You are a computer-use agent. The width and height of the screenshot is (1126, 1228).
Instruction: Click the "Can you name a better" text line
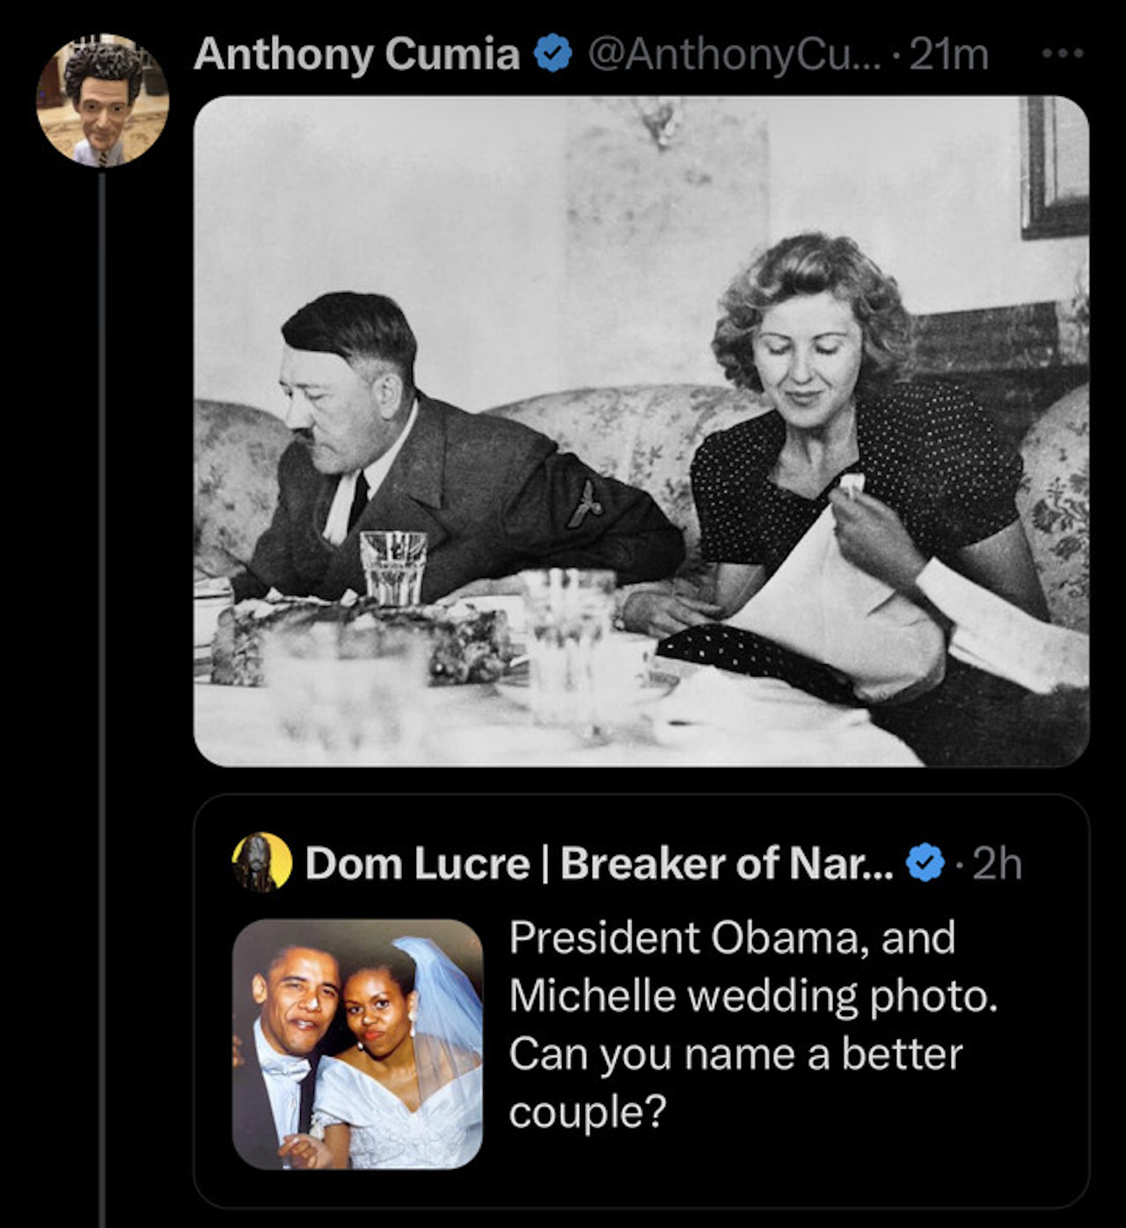735,1055
